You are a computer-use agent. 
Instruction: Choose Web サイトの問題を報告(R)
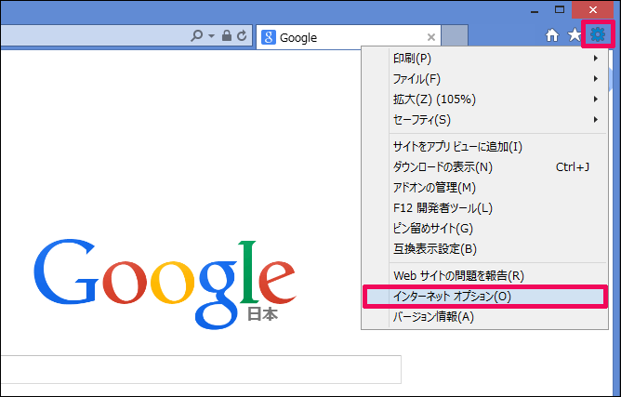pyautogui.click(x=485, y=276)
